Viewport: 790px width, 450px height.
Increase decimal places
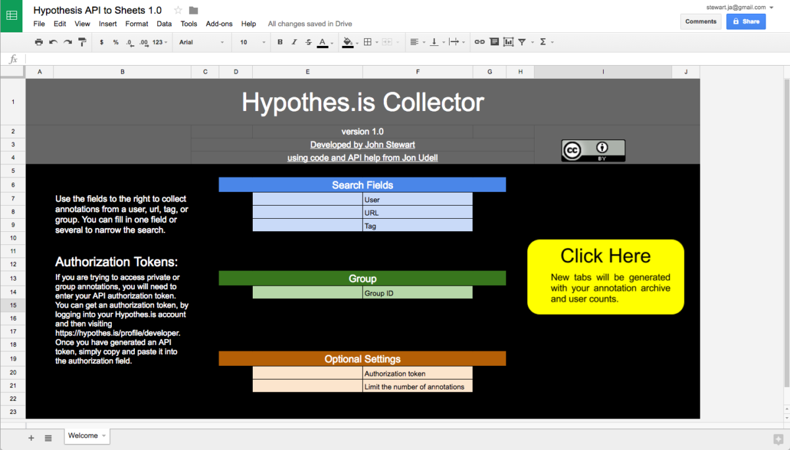pyautogui.click(x=143, y=42)
